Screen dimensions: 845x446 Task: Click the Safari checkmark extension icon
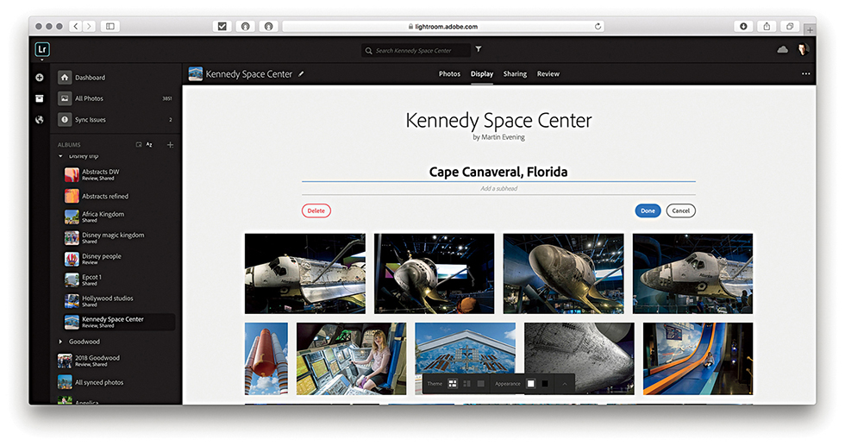(222, 26)
